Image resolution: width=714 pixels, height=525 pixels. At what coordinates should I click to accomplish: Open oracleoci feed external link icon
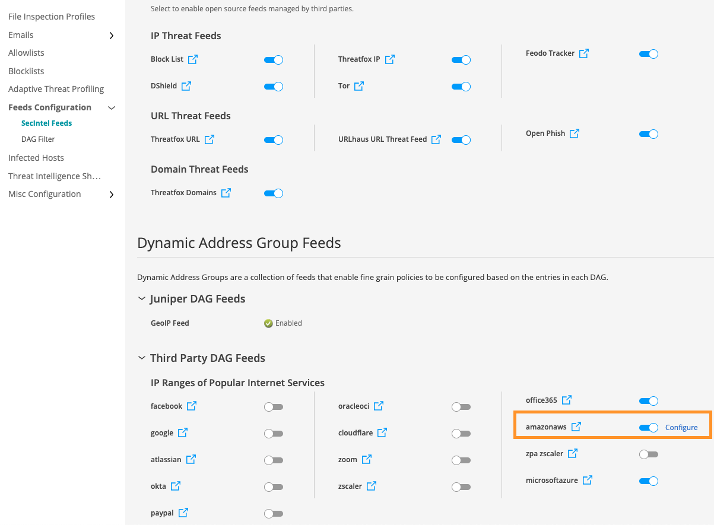(379, 406)
